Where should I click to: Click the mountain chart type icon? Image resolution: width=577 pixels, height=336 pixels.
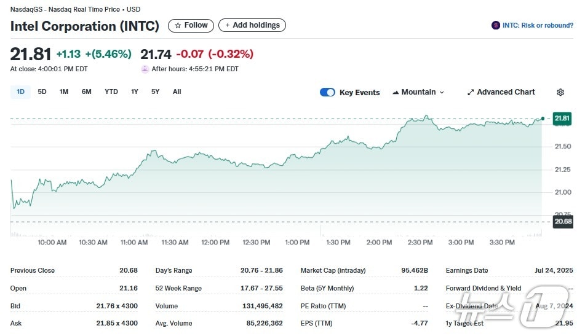pos(396,92)
